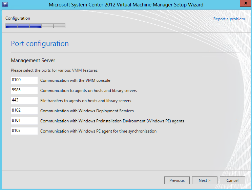Edit the VMM console port 8100 field
This screenshot has width=252, height=190.
click(x=24, y=80)
